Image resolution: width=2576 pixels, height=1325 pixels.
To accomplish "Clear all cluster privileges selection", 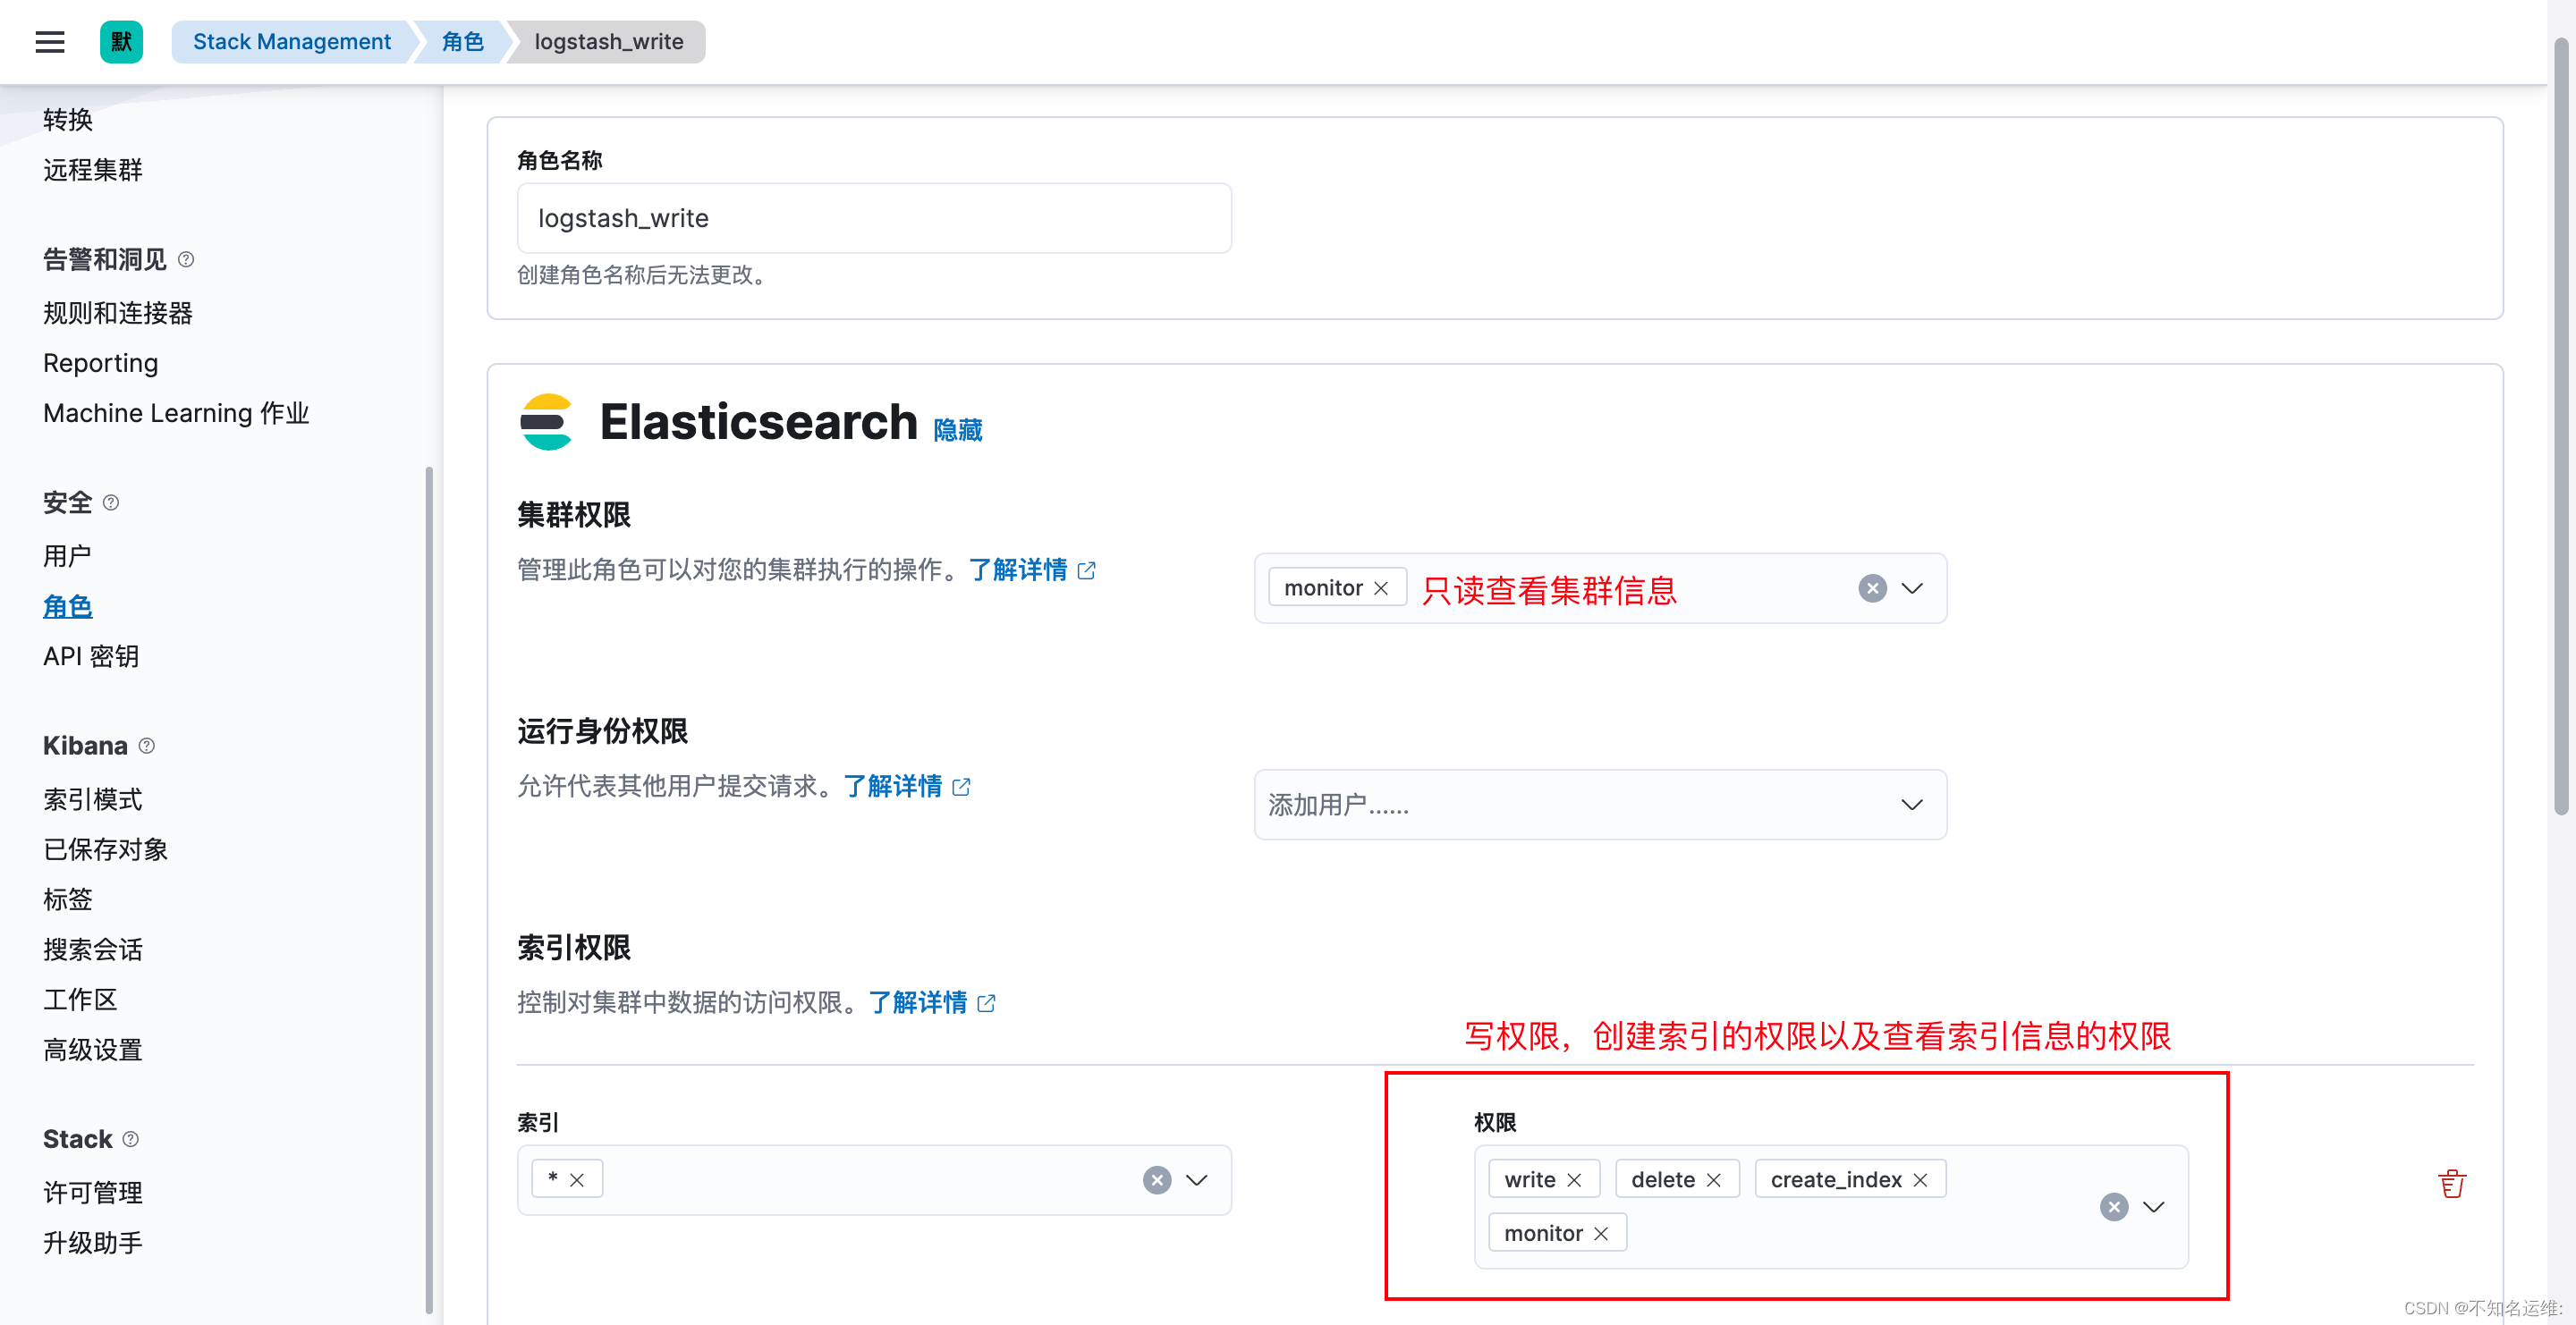I will [x=1872, y=588].
